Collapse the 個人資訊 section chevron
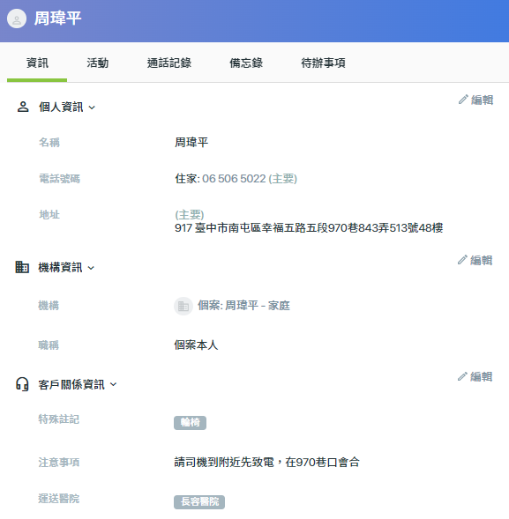Screen dimensions: 509x519 tap(92, 108)
